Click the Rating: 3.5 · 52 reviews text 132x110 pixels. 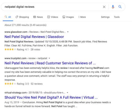tap(30, 84)
